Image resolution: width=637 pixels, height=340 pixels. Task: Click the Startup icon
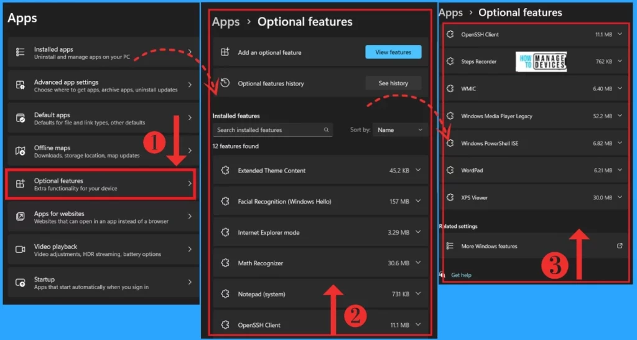click(x=21, y=282)
